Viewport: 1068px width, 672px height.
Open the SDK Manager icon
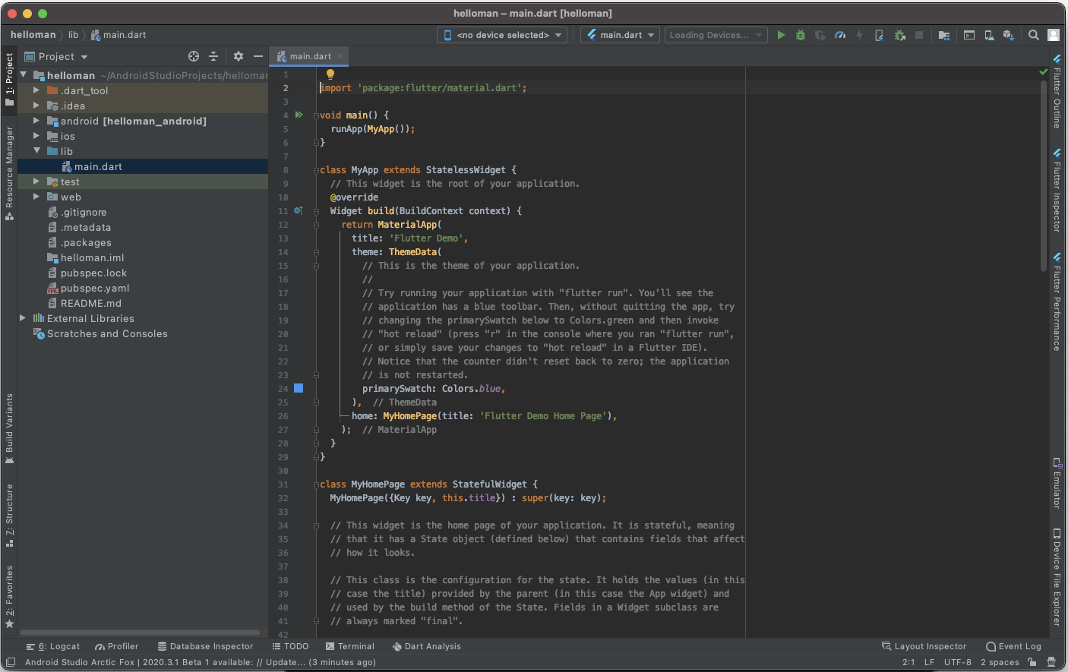[x=1008, y=35]
